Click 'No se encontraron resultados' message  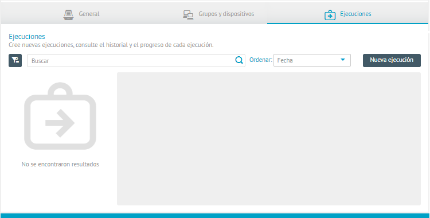(x=60, y=164)
